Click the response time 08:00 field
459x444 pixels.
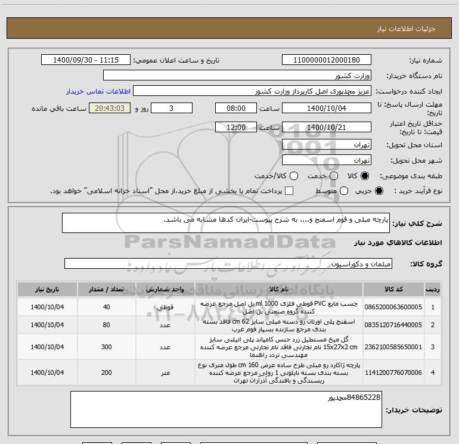click(236, 108)
